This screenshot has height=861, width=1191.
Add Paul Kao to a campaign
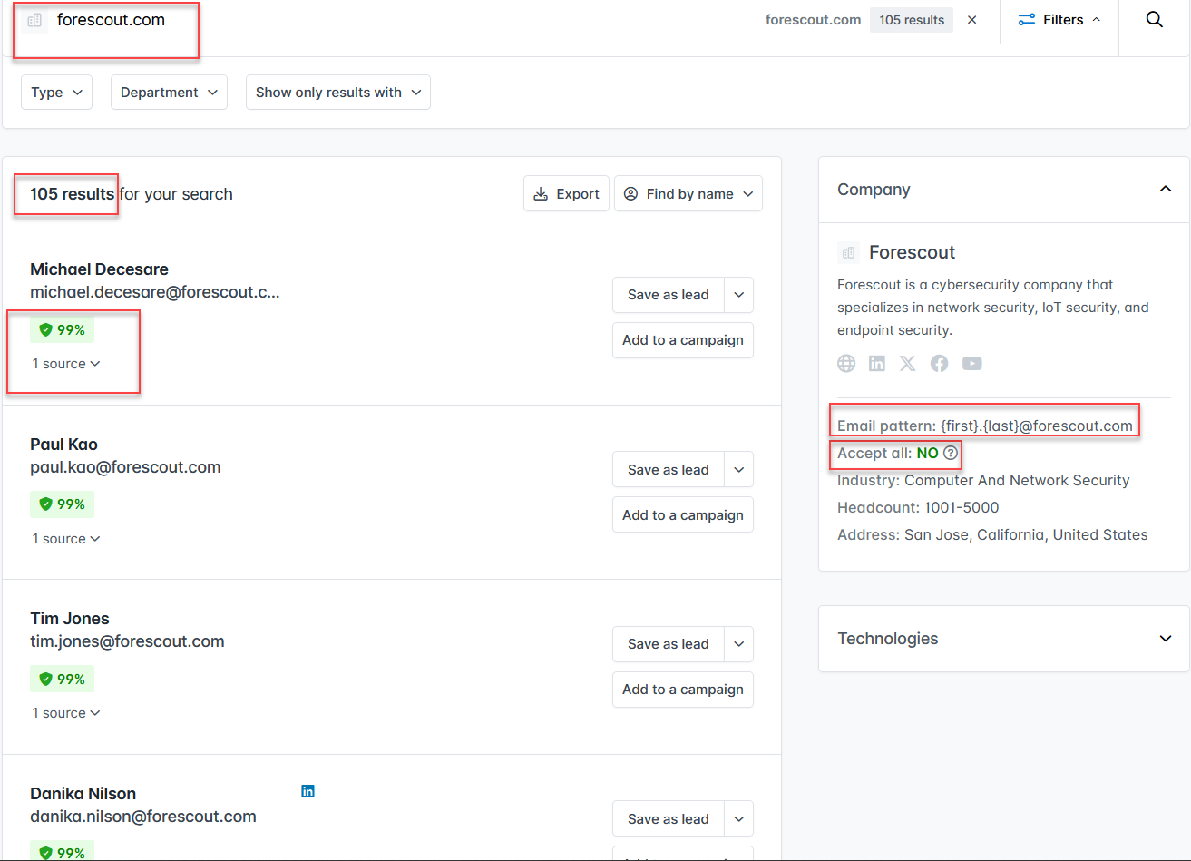click(682, 515)
